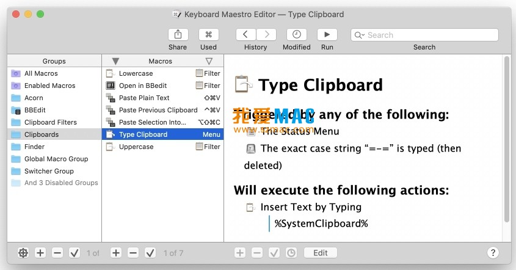Screen dimensions: 516x270
Task: Select the Clipboards group
Action: (x=54, y=134)
